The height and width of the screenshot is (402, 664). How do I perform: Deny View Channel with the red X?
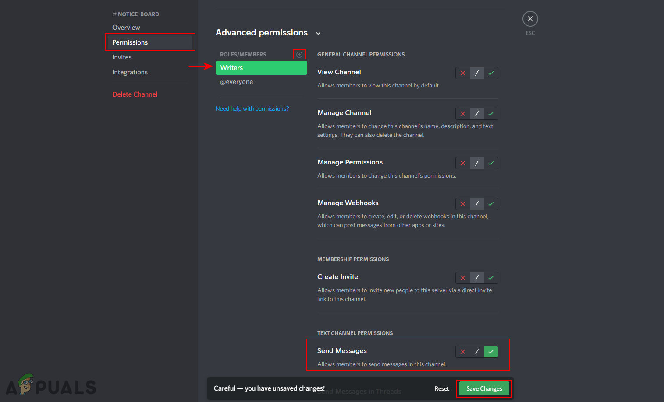click(x=463, y=73)
